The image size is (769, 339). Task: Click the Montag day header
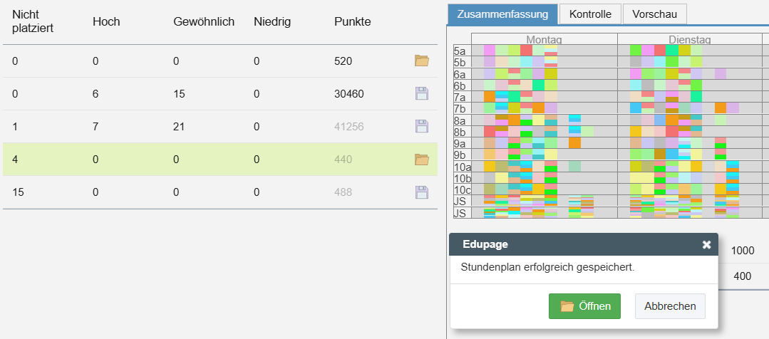pos(544,39)
